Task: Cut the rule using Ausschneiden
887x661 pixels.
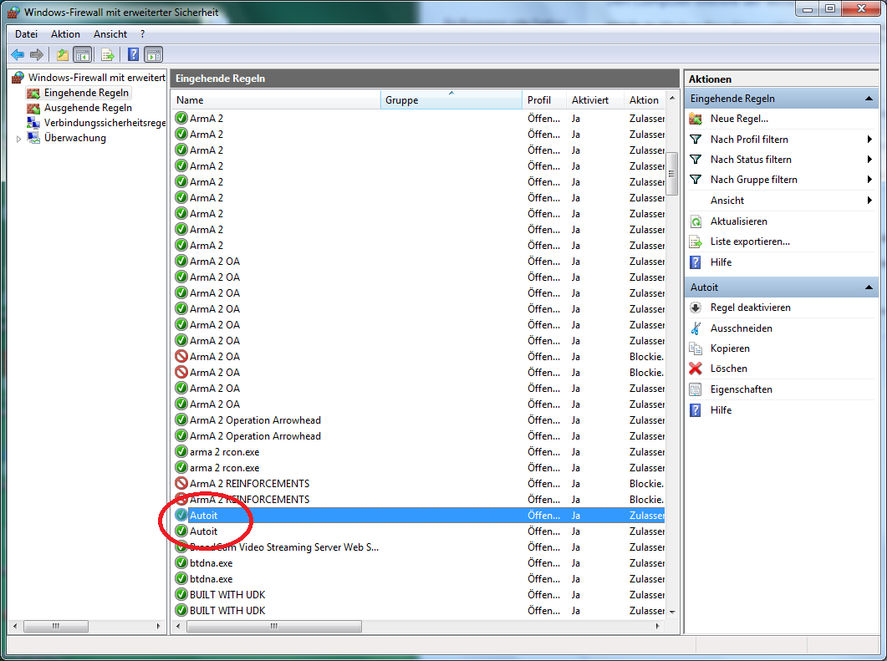Action: tap(741, 328)
